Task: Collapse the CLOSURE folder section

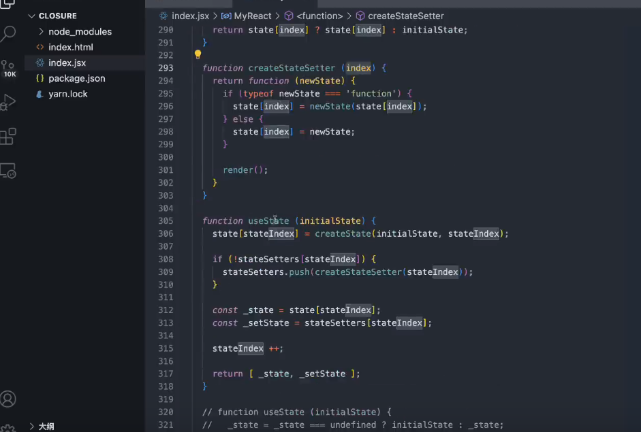Action: [31, 16]
